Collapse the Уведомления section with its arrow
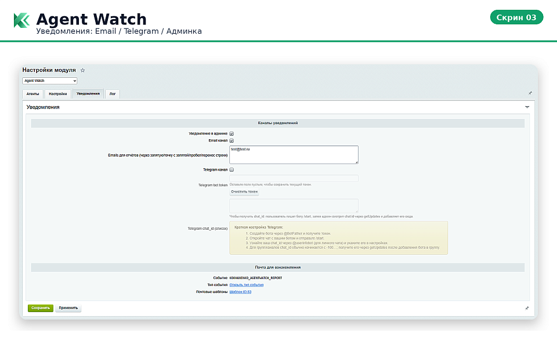The height and width of the screenshot is (348, 557). [527, 107]
